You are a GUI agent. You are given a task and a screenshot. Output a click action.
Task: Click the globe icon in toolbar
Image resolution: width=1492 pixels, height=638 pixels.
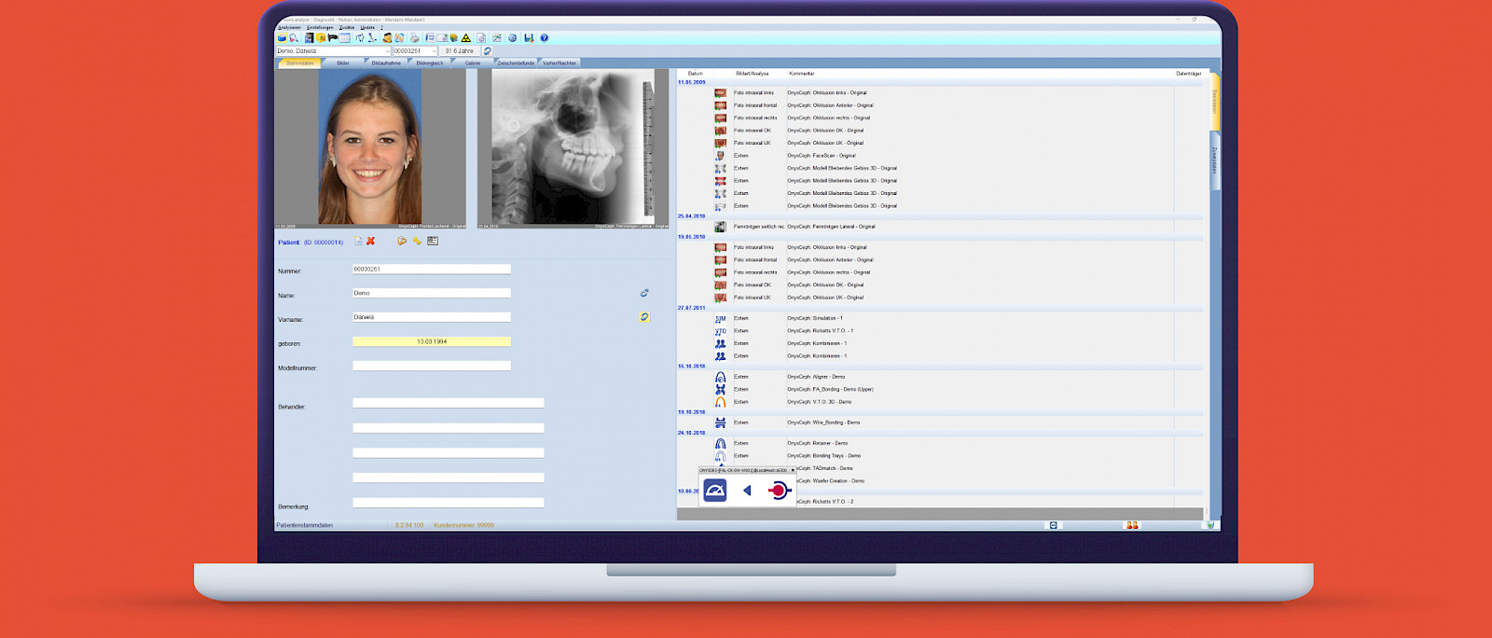pyautogui.click(x=512, y=38)
